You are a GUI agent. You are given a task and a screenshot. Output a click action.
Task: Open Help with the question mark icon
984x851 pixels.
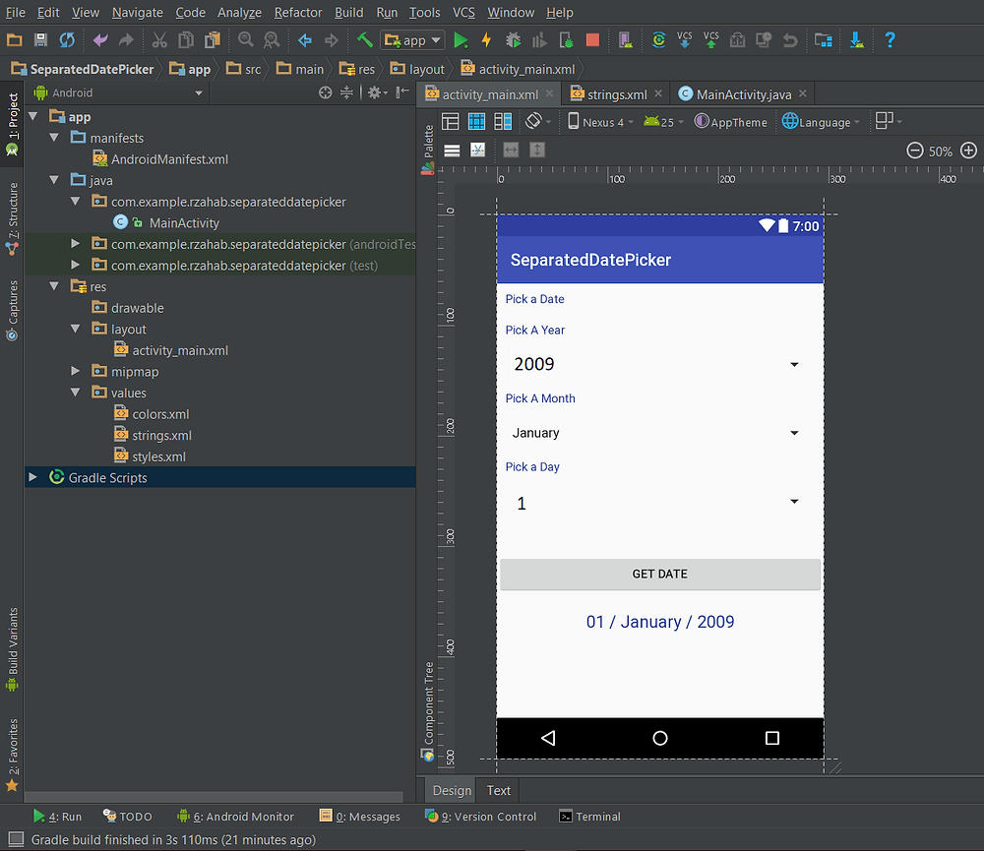pyautogui.click(x=890, y=40)
